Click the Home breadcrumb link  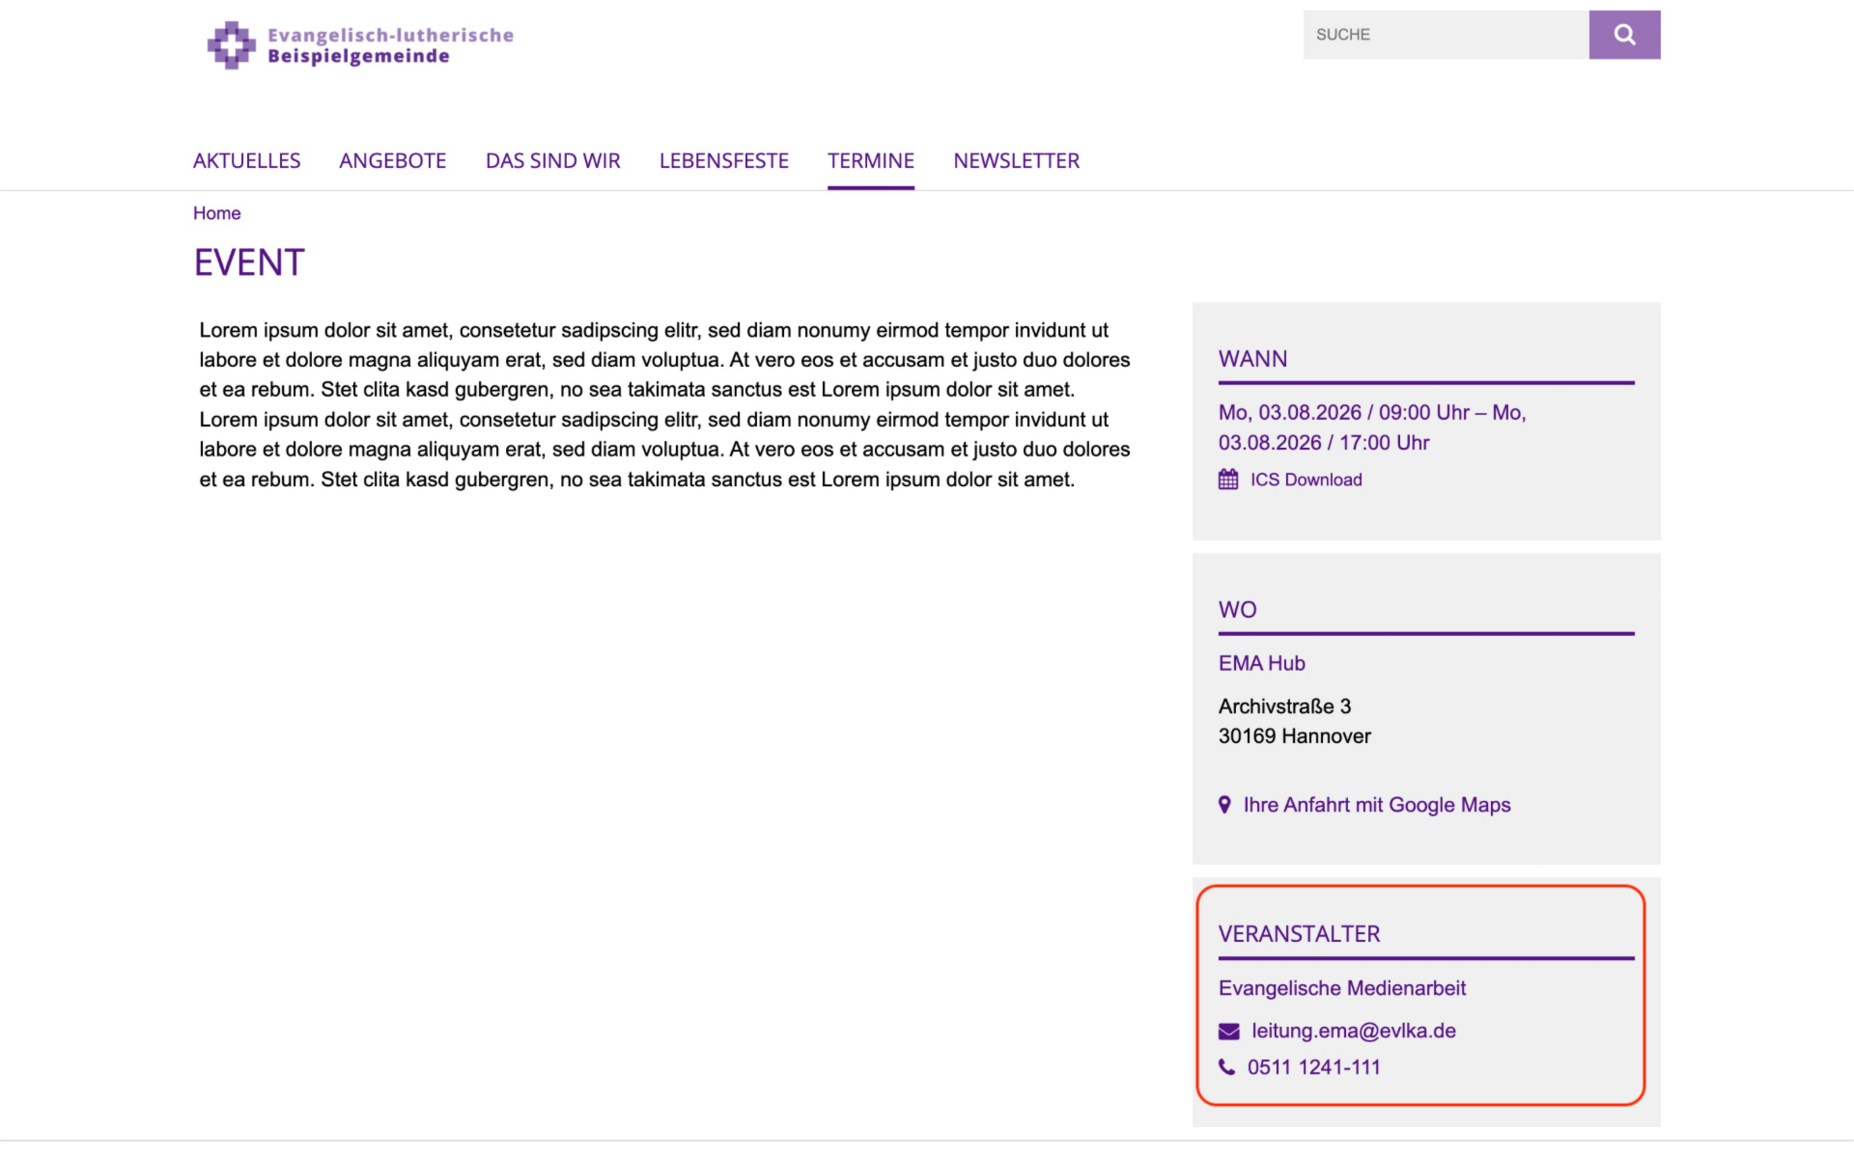pos(217,213)
